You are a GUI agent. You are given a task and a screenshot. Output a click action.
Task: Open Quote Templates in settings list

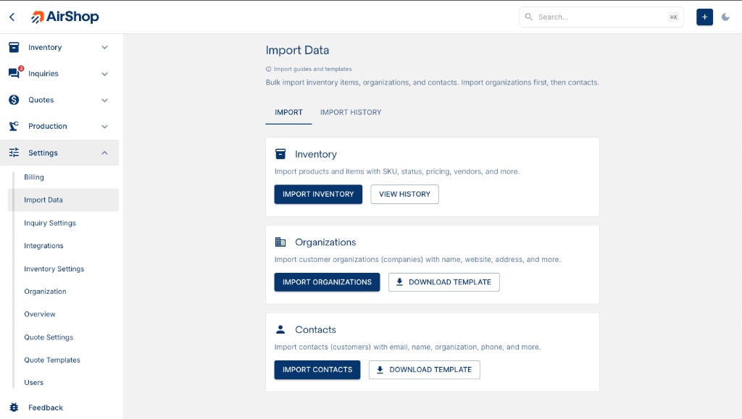tap(52, 360)
